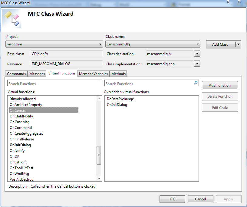Click the MFC Class Wizard logo
This screenshot has height=207, width=247.
coord(12,18)
